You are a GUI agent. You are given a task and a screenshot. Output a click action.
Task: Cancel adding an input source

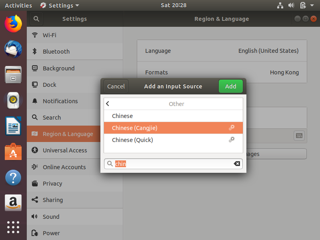116,86
